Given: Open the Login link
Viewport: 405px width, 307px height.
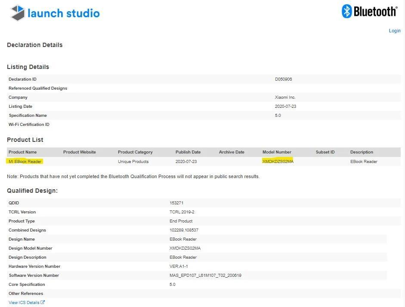Looking at the screenshot, I should point(394,31).
